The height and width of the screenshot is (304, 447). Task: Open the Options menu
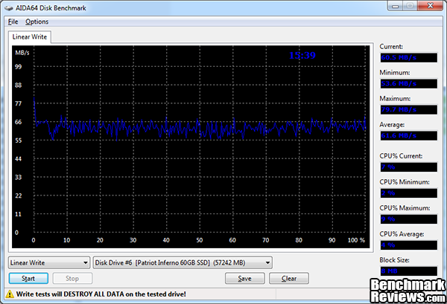click(x=37, y=22)
